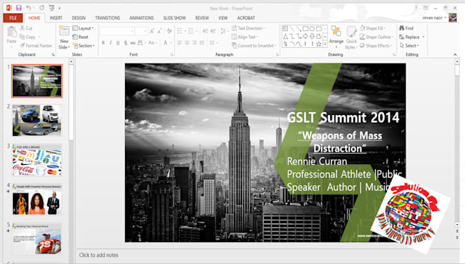
Task: Click the Replace button
Action: pyautogui.click(x=412, y=37)
